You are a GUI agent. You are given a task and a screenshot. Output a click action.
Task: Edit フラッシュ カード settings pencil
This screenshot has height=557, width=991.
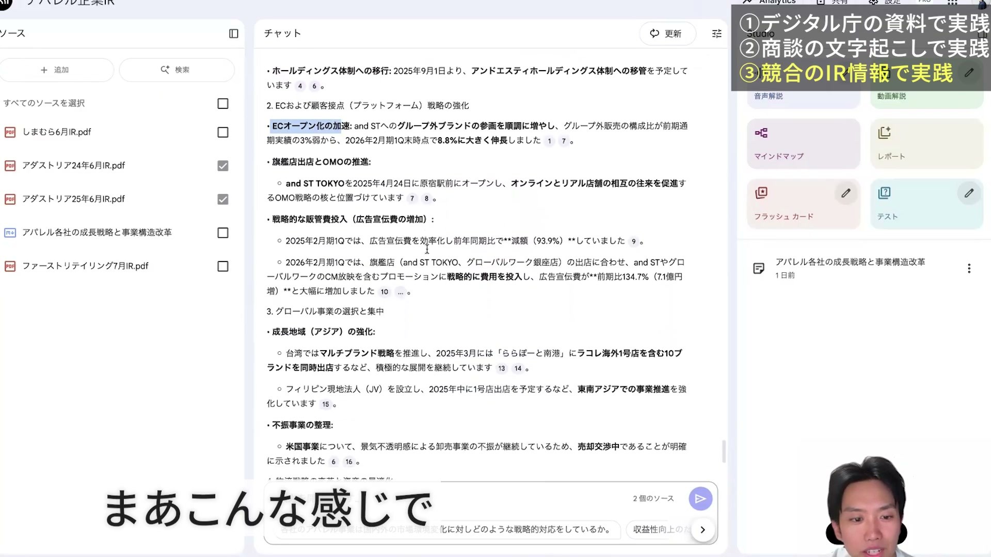pos(845,193)
